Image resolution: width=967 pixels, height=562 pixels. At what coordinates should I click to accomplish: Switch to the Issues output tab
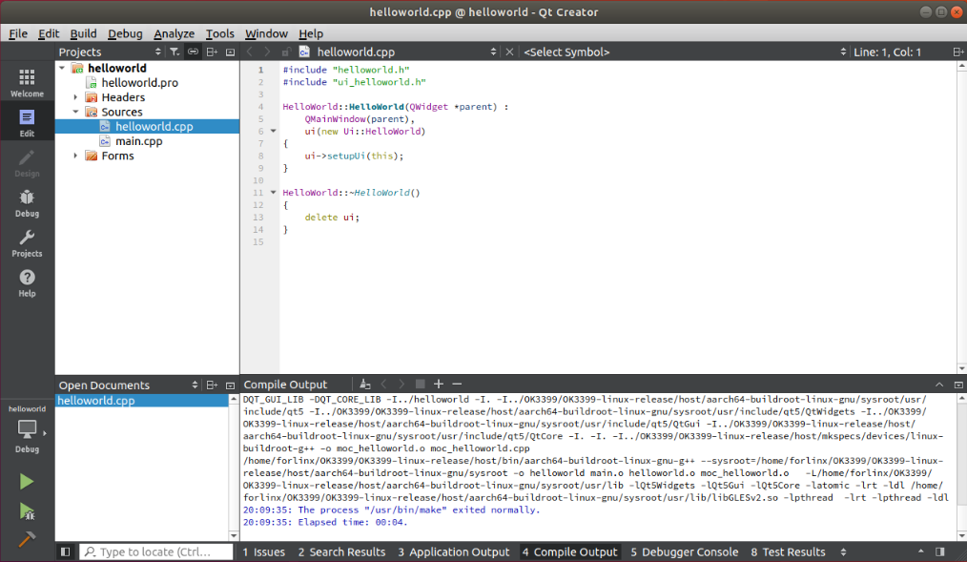click(x=263, y=552)
